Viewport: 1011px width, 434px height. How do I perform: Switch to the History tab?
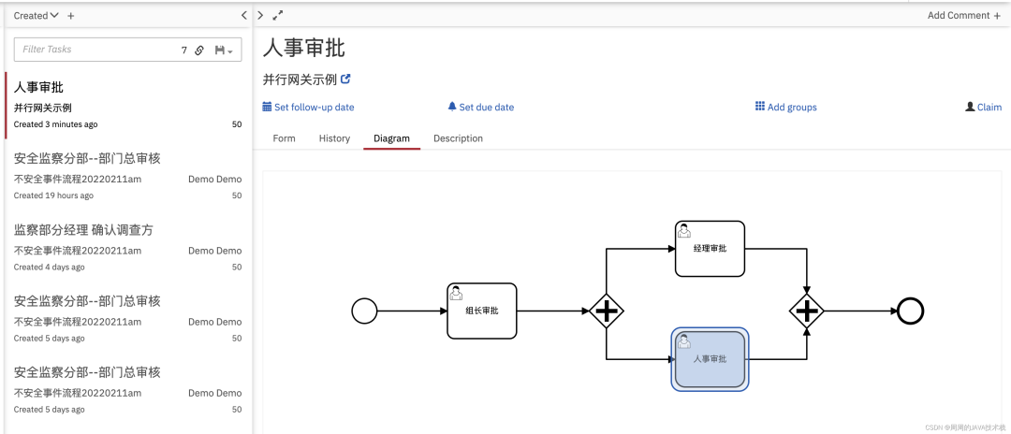click(334, 138)
